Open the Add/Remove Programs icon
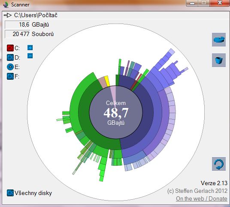Viewport: 230px width, 207px height. pyautogui.click(x=219, y=40)
